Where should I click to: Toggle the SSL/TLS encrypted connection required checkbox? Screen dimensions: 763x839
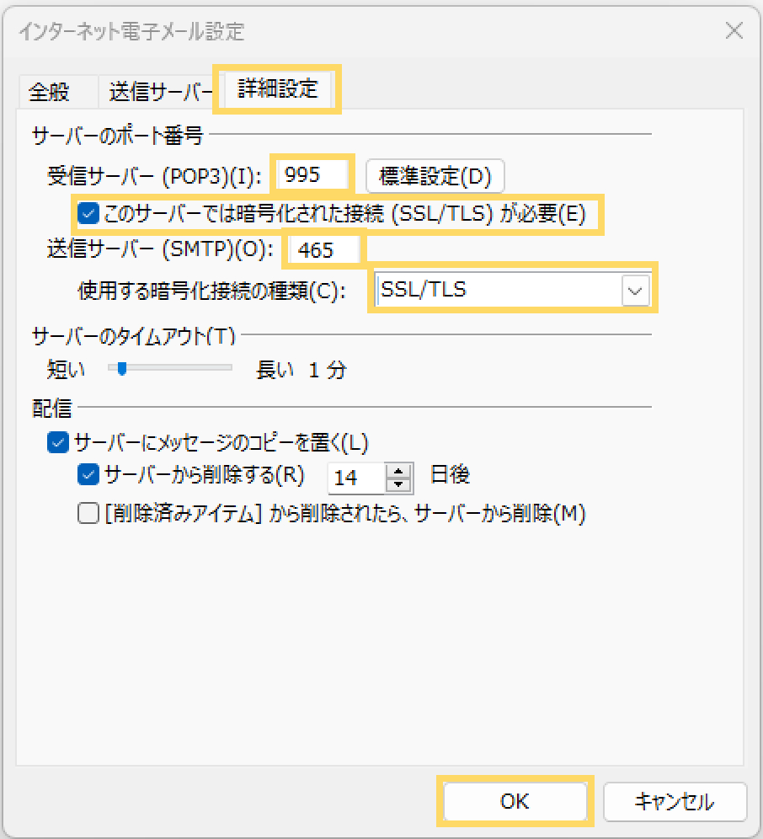[x=88, y=213]
